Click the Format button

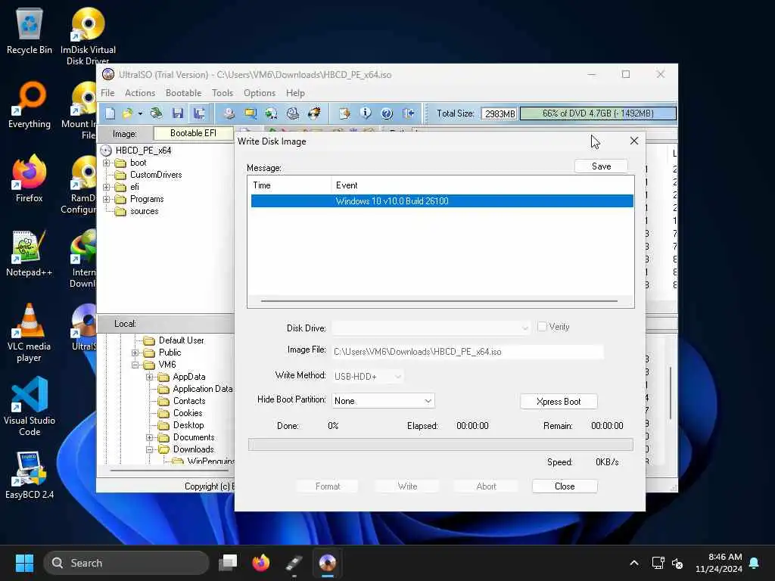tap(328, 486)
